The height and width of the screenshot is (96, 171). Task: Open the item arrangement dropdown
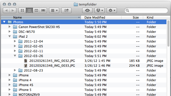(54, 10)
